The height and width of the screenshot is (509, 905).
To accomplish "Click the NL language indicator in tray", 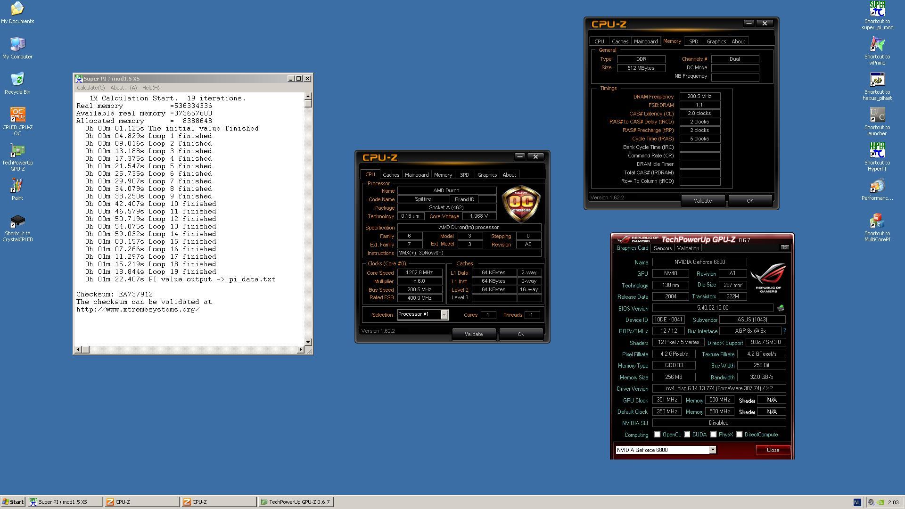I will [857, 502].
